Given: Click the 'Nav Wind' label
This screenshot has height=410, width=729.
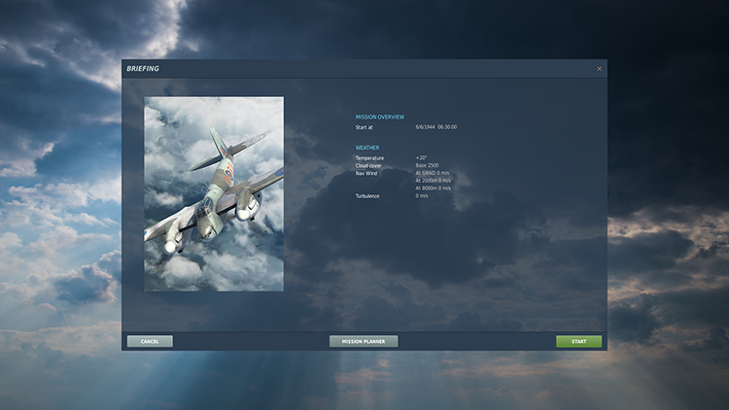Looking at the screenshot, I should point(365,173).
